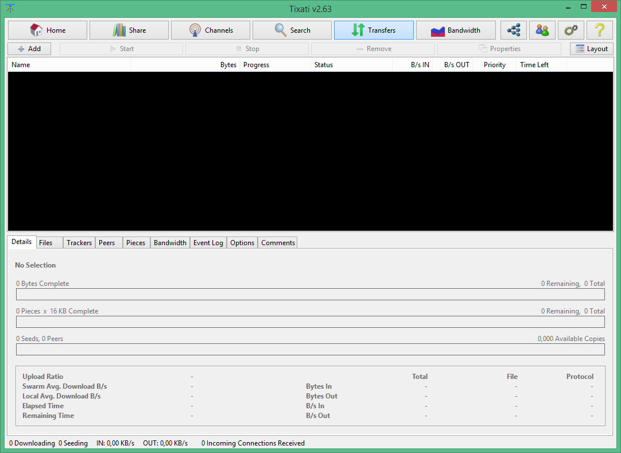The image size is (621, 453).
Task: Show the Event Log tab
Action: click(208, 243)
